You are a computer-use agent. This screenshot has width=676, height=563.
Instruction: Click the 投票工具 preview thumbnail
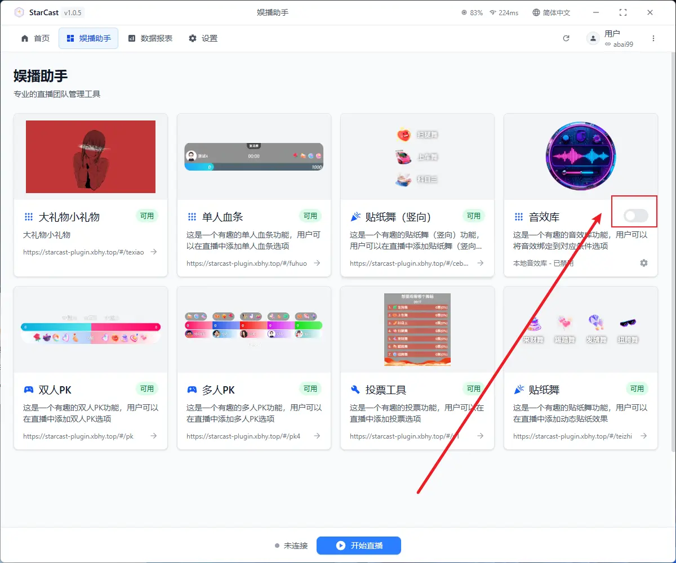[417, 329]
